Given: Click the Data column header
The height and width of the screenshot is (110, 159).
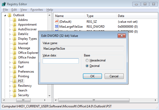Looking at the screenshot, I should pos(137,16).
